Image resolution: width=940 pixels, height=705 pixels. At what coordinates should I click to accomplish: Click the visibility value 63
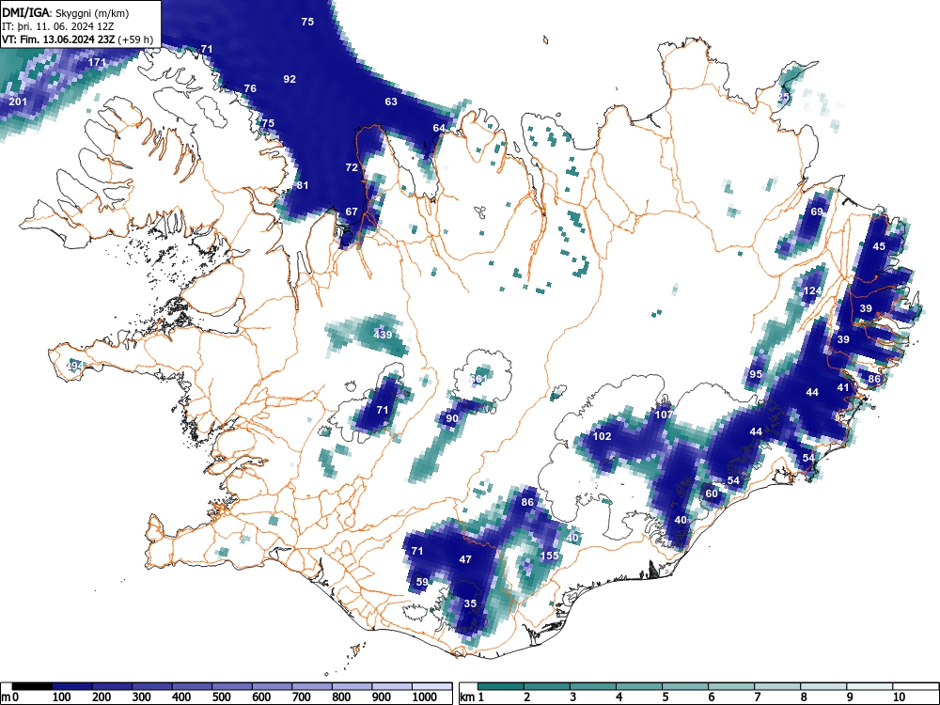point(391,102)
